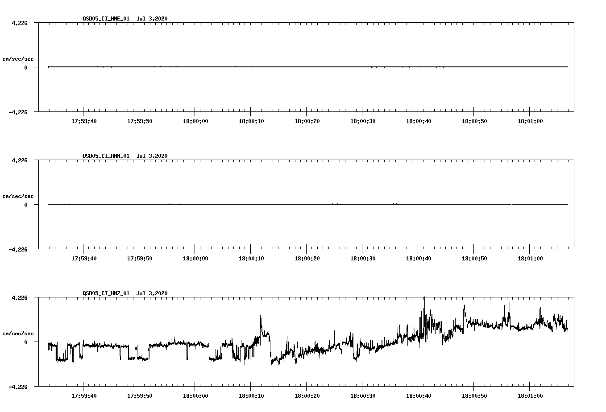Click 18:01:00 time label under HNE plot
The height and width of the screenshot is (412, 606).
point(530,121)
